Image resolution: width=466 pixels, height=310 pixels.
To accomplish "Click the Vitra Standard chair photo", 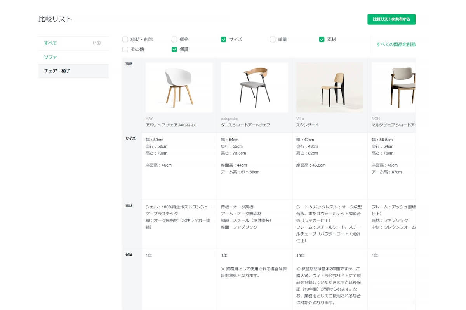I will (330, 87).
